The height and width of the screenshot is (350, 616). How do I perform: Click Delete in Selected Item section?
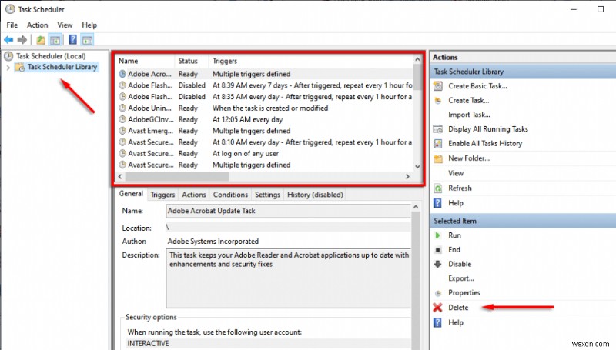(x=458, y=308)
